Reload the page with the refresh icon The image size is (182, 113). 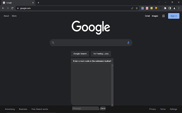[x=12, y=8]
